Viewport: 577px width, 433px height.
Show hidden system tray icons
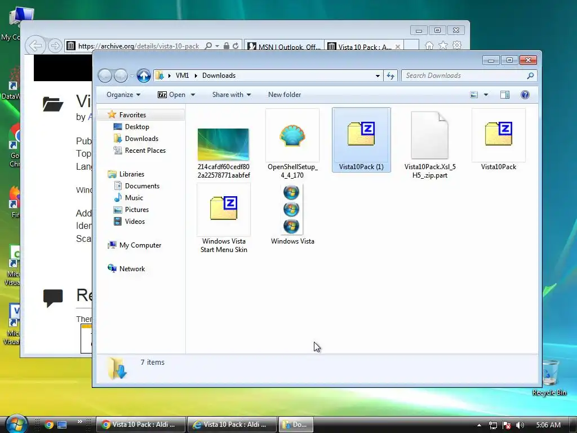pyautogui.click(x=479, y=425)
